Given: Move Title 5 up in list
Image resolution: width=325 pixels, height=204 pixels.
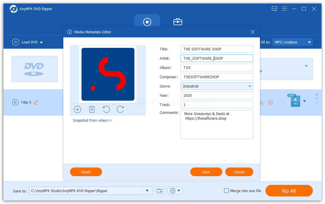Looking at the screenshot, I should pos(317,99).
